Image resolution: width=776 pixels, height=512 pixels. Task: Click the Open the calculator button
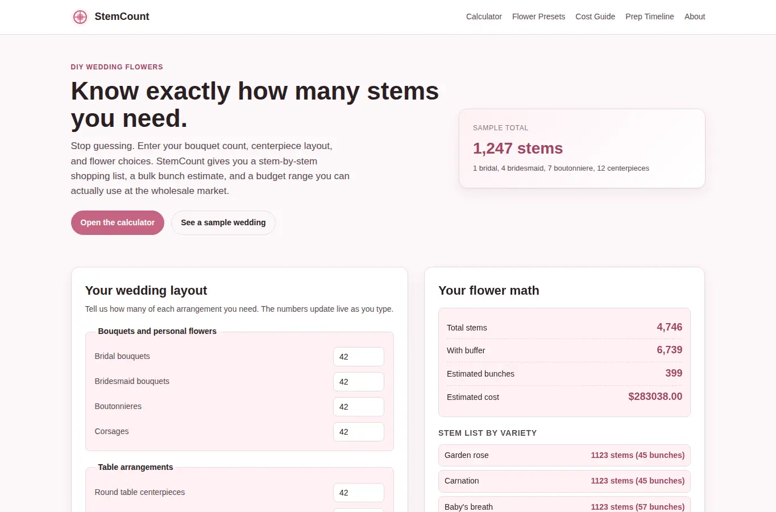pos(118,222)
